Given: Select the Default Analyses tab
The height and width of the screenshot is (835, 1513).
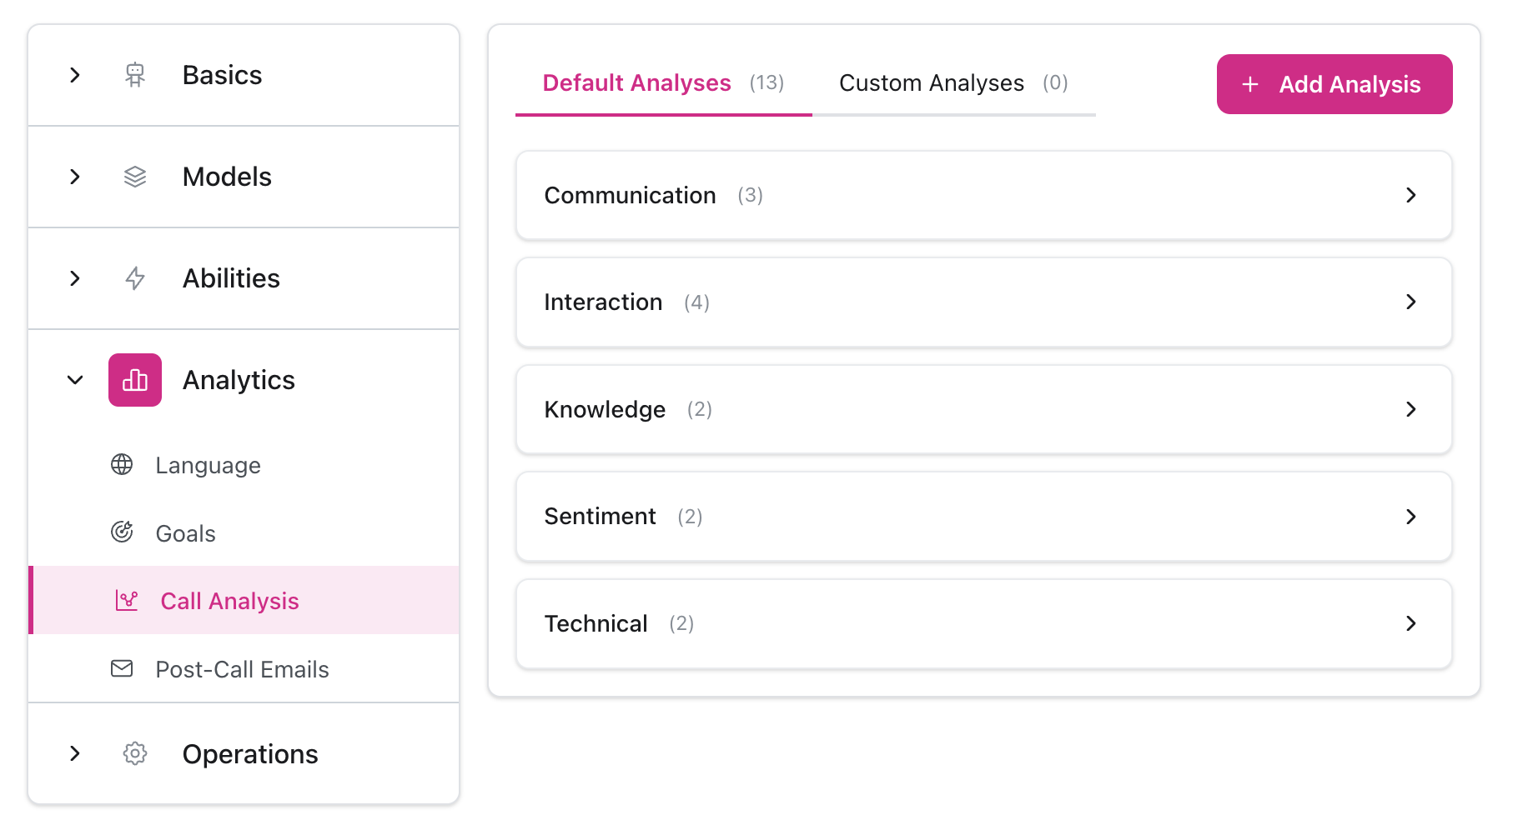Looking at the screenshot, I should point(662,83).
